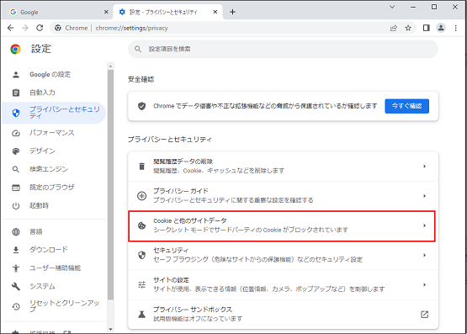The width and height of the screenshot is (467, 334).
Task: Click the sidebar scrollbar down arrow
Action: click(x=110, y=329)
